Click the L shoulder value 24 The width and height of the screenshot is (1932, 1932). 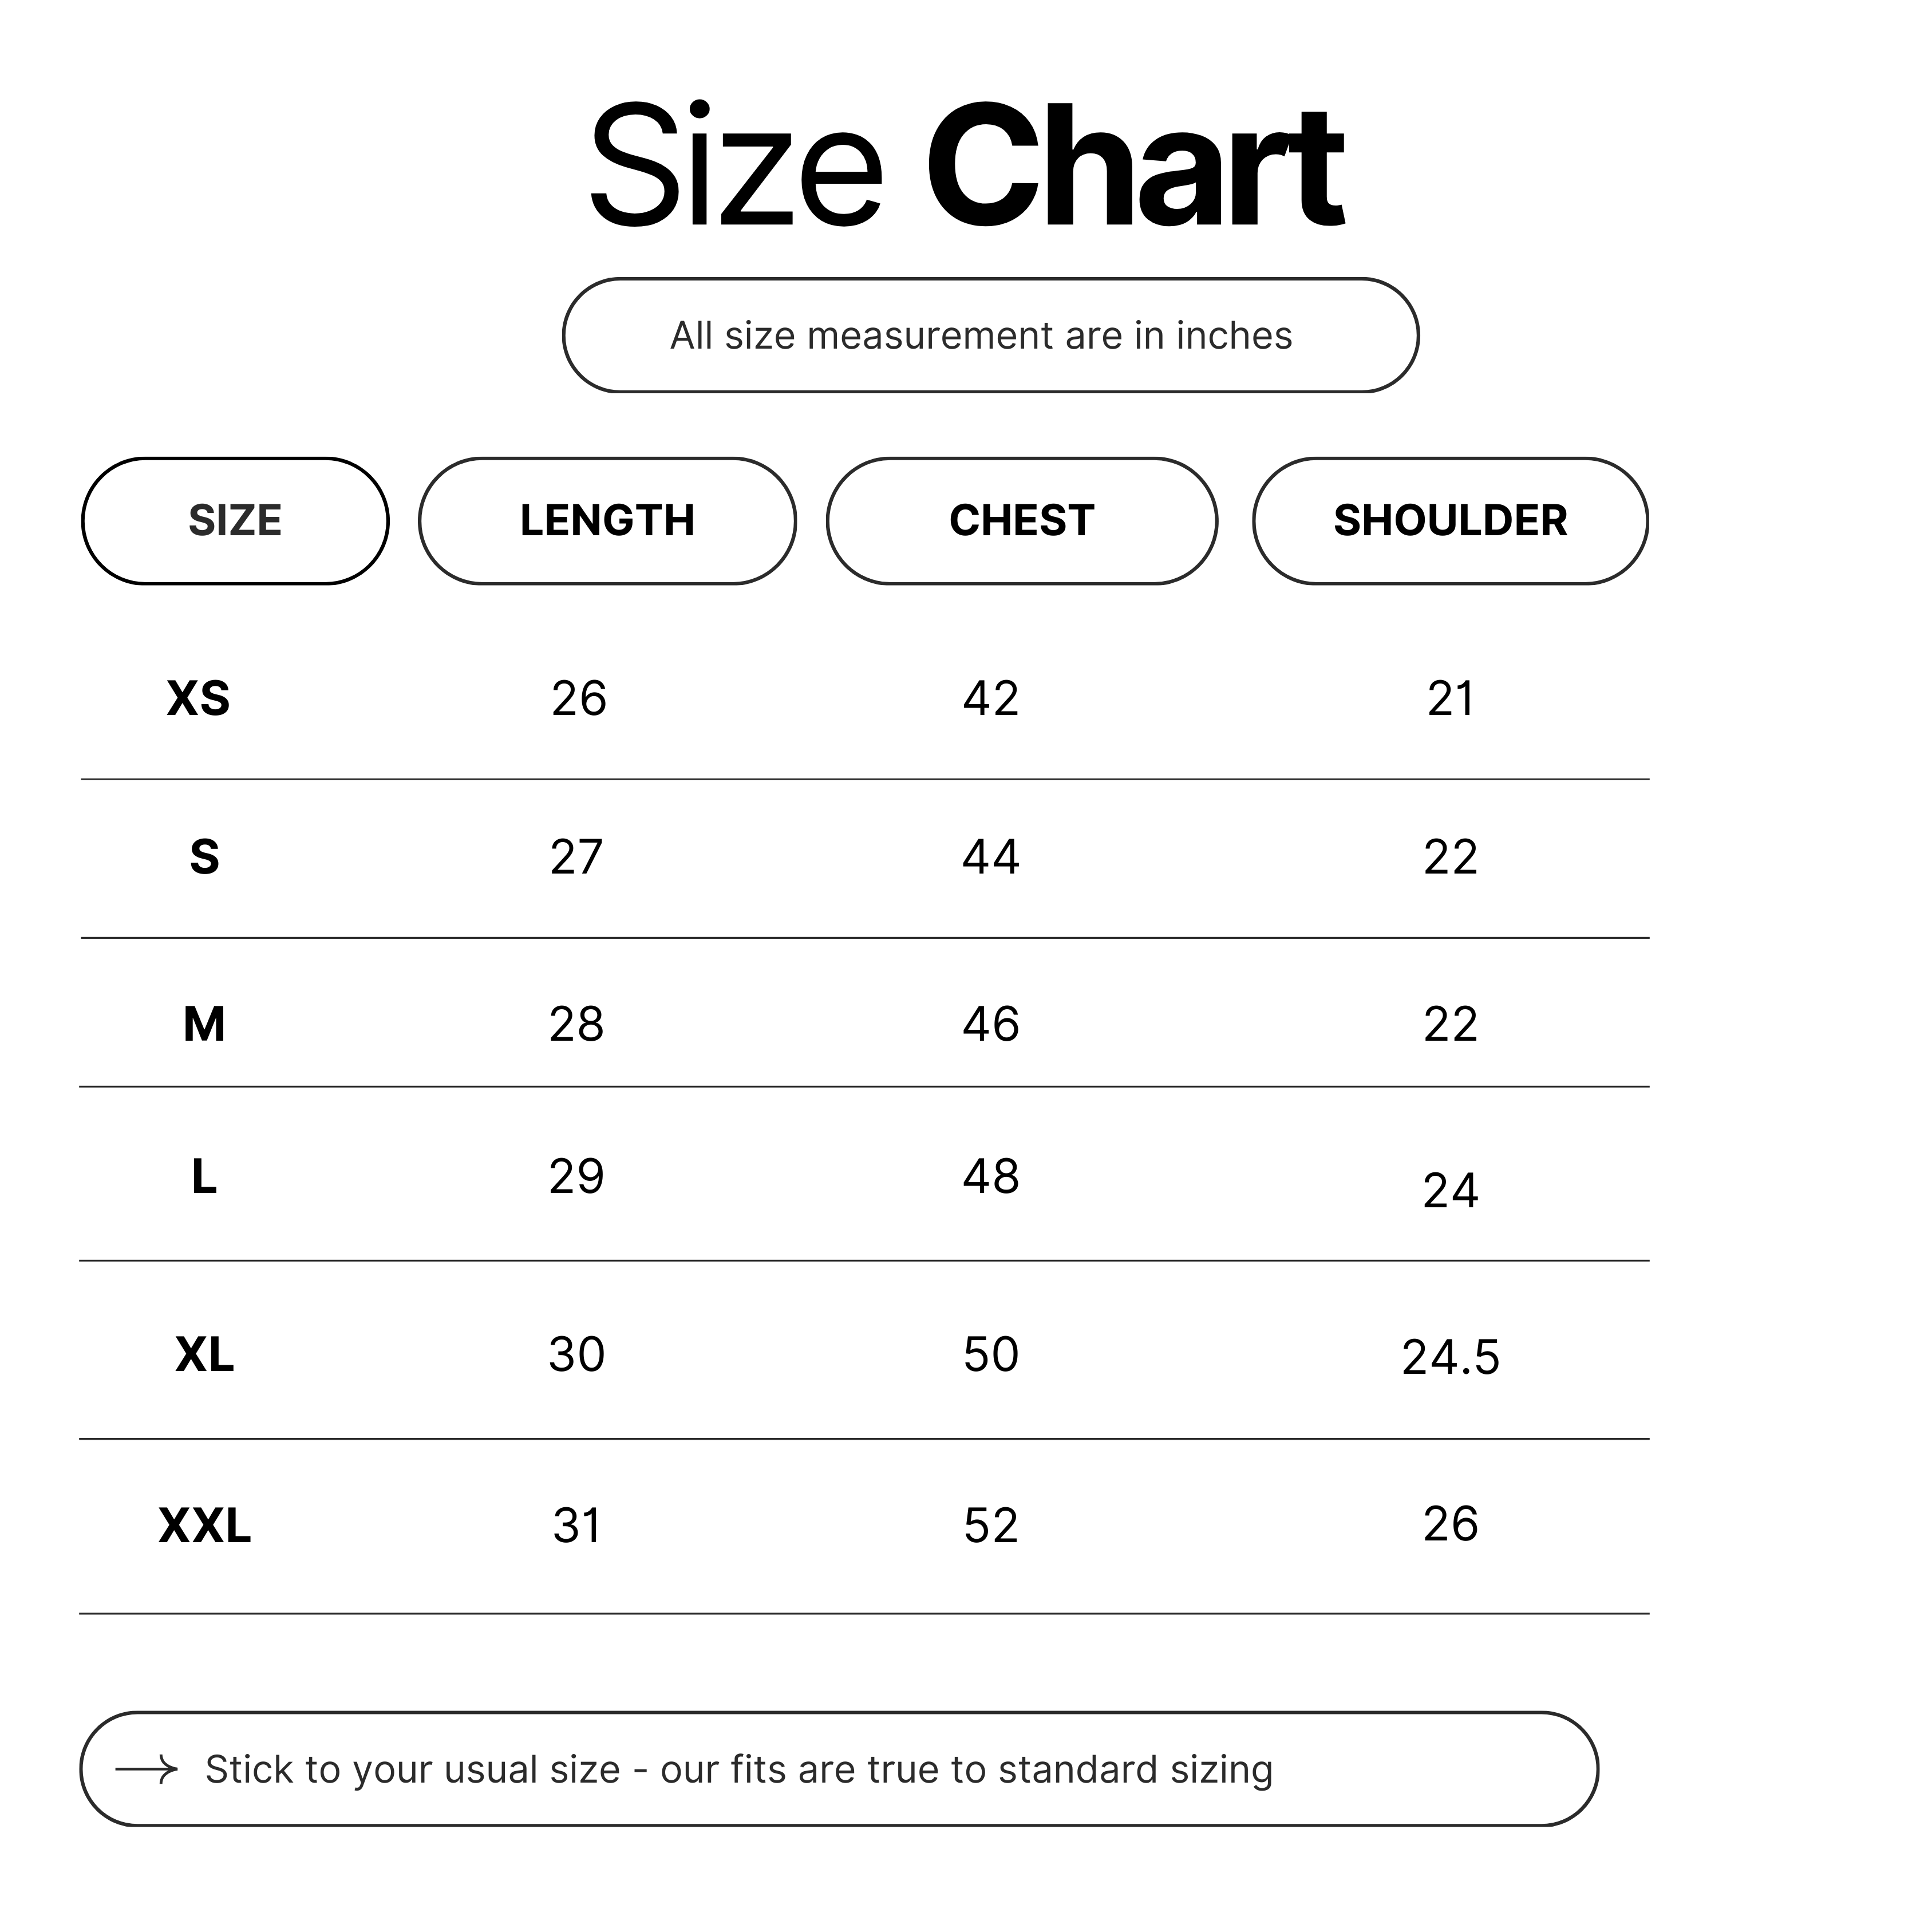click(x=1450, y=1191)
